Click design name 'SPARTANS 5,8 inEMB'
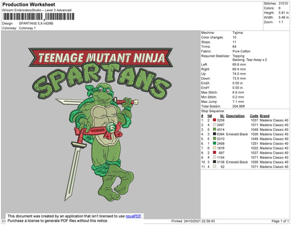291x225 pixels. 36,24
